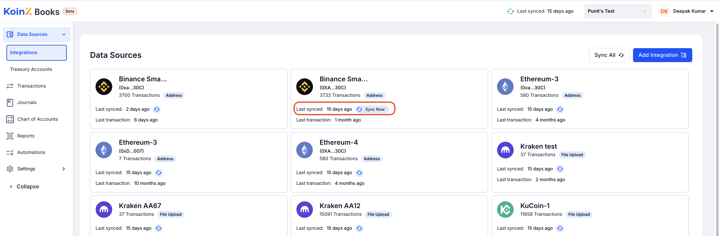
Task: Click Binance logo on 3700 Transactions card
Action: (104, 87)
